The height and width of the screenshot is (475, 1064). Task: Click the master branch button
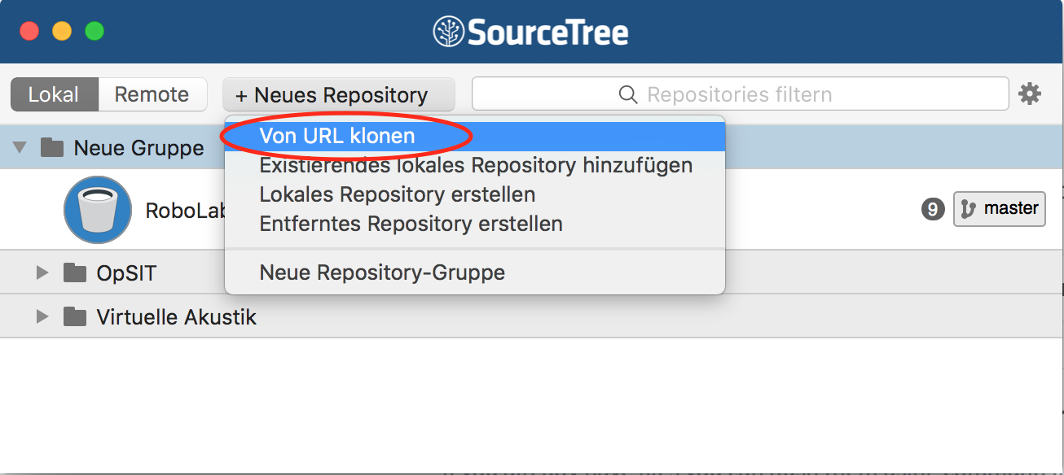pos(1000,209)
